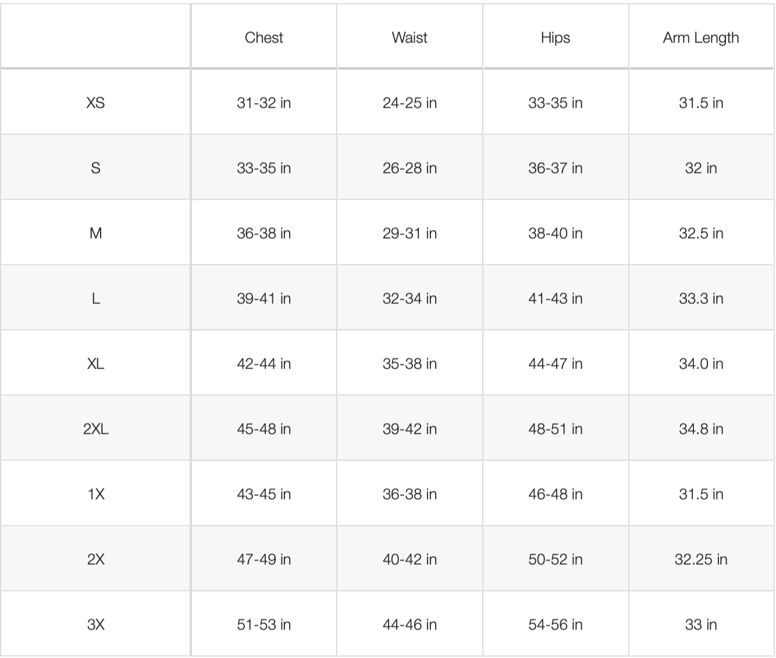Select the 32-34 in waist cell
The height and width of the screenshot is (658, 776).
pos(410,299)
